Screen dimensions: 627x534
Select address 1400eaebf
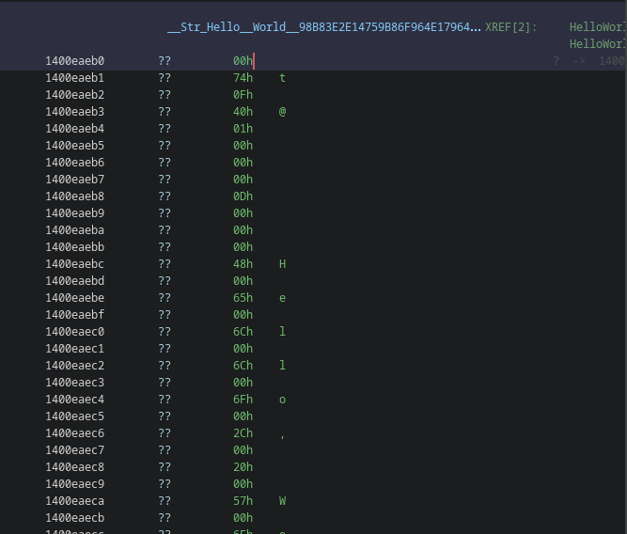(75, 315)
